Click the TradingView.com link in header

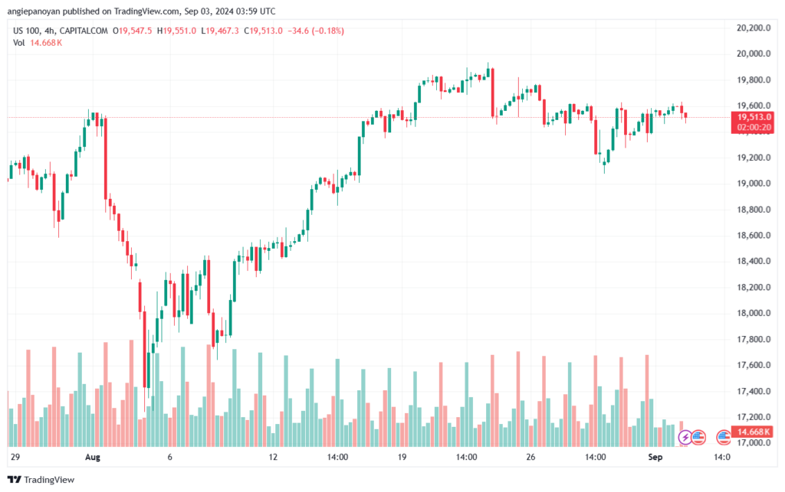pos(146,11)
